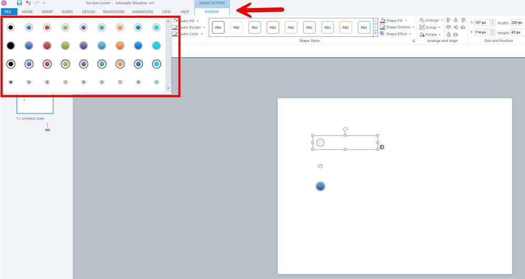The width and height of the screenshot is (525, 279).
Task: Expand the Shape Effect dropdown
Action: (396, 34)
